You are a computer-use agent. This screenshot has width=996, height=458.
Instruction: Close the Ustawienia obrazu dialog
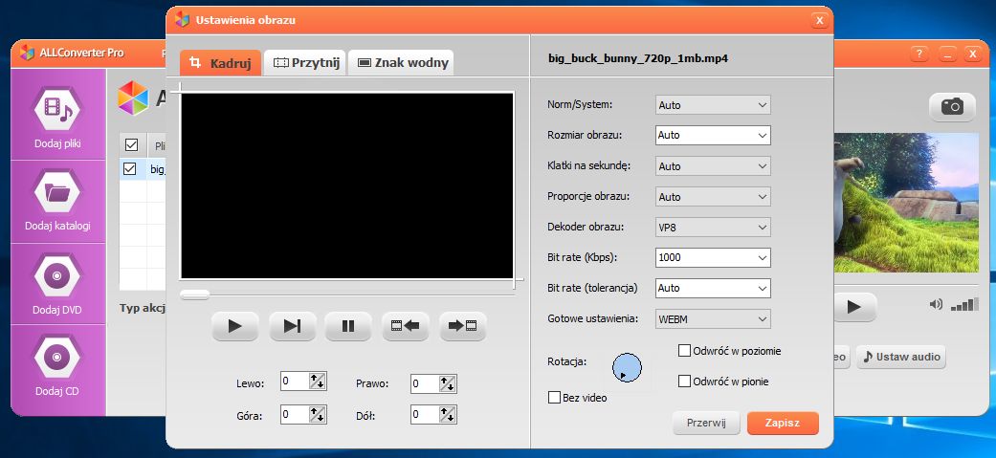pos(819,21)
